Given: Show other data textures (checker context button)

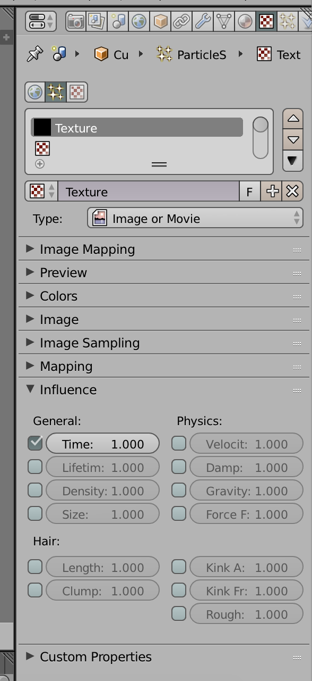Looking at the screenshot, I should click(77, 92).
